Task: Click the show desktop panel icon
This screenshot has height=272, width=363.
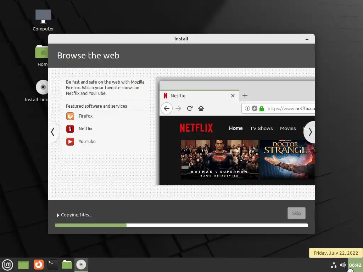Action: click(x=23, y=265)
